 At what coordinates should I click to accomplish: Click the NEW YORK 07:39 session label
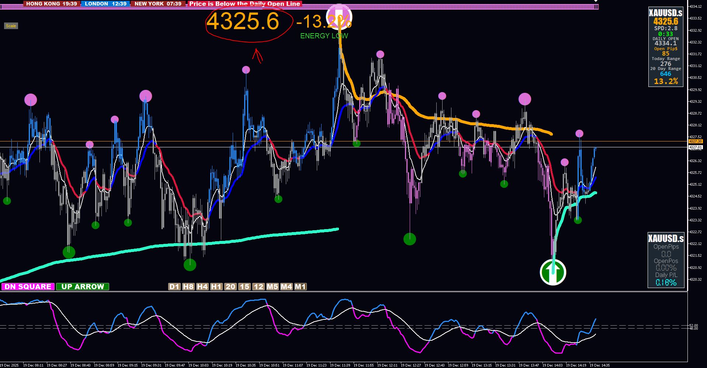(158, 4)
